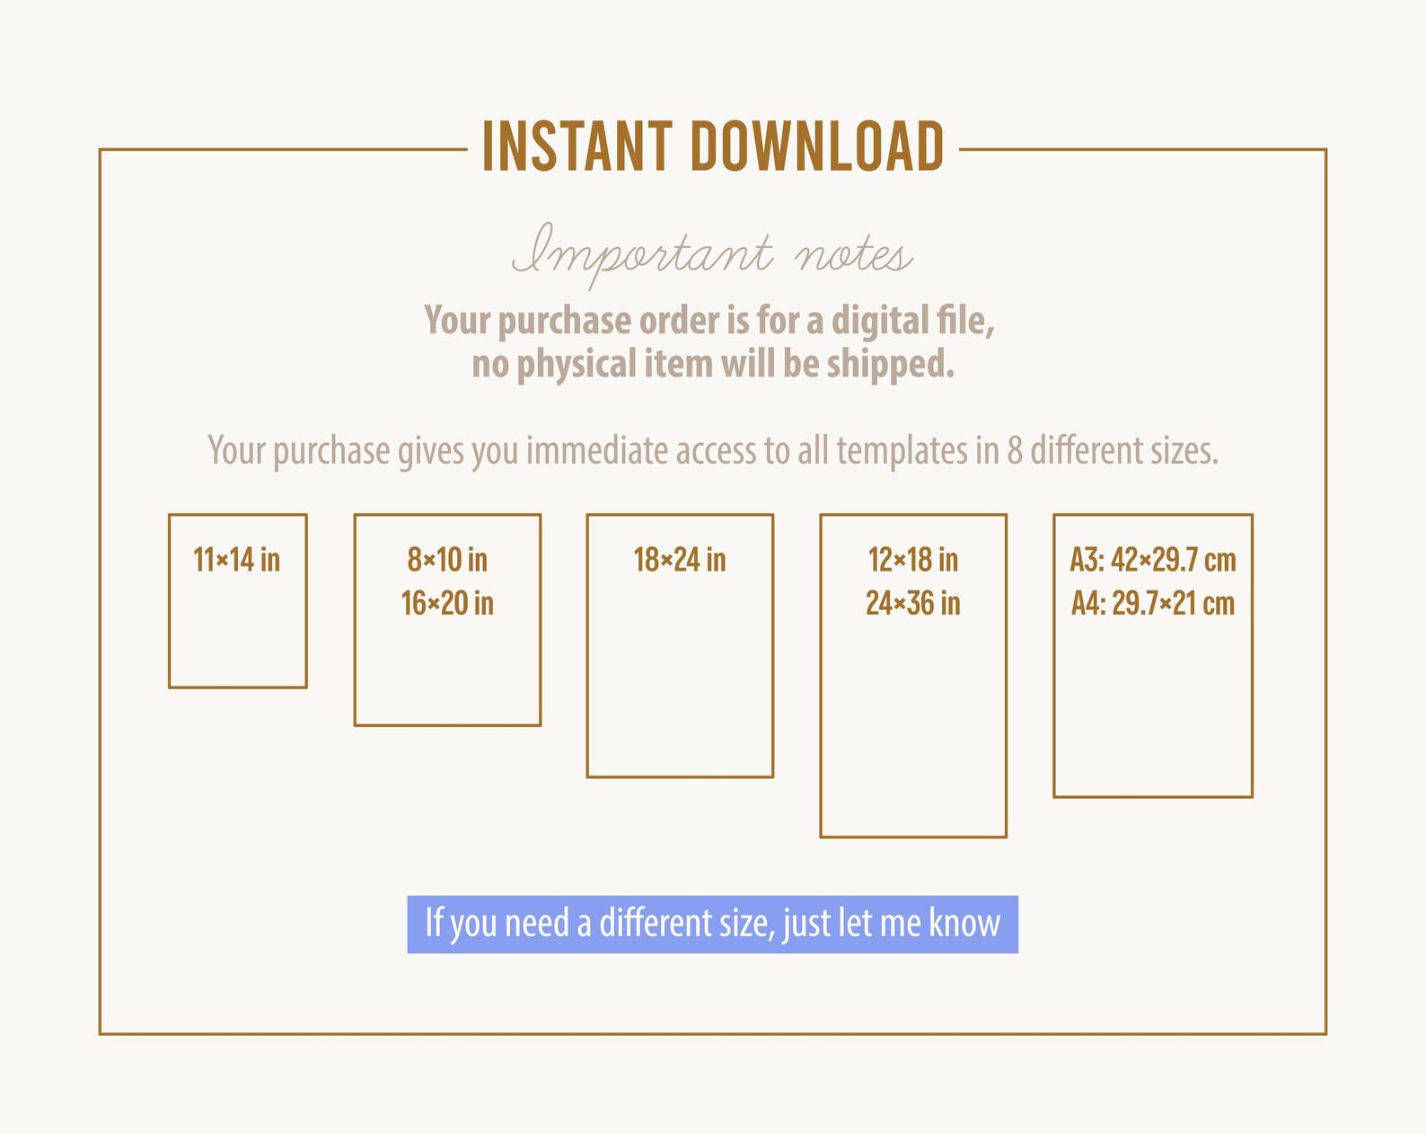Viewport: 1426px width, 1134px height.
Task: Click the no physical item shipped line
Action: tap(713, 364)
